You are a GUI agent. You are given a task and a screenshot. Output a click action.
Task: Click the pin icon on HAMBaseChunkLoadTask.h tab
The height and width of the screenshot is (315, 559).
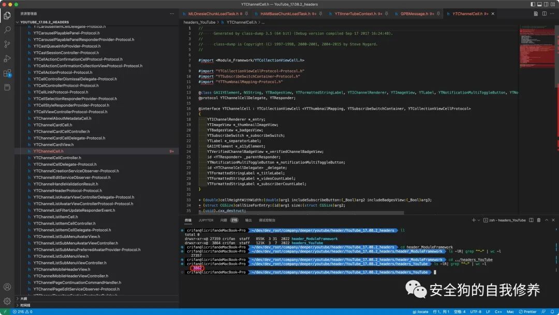[x=320, y=13]
